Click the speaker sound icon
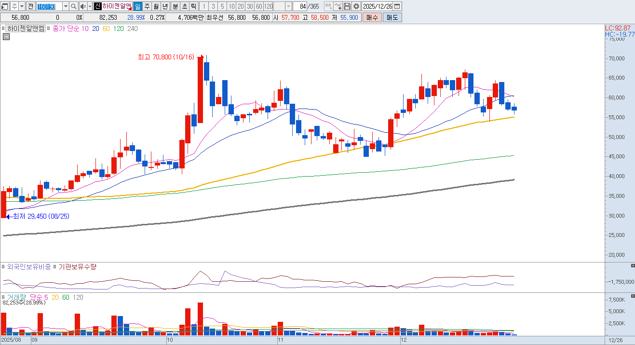Image resolution: width=635 pixels, height=345 pixels. coord(82,6)
